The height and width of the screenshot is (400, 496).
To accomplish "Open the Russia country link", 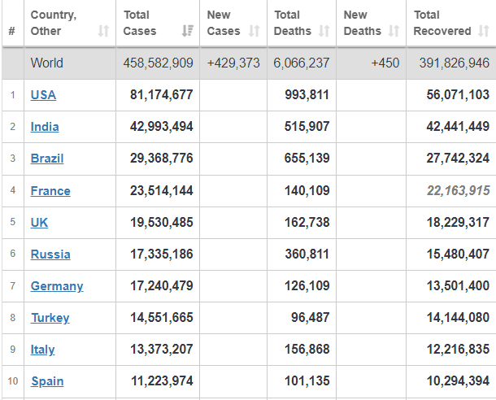I will (50, 254).
